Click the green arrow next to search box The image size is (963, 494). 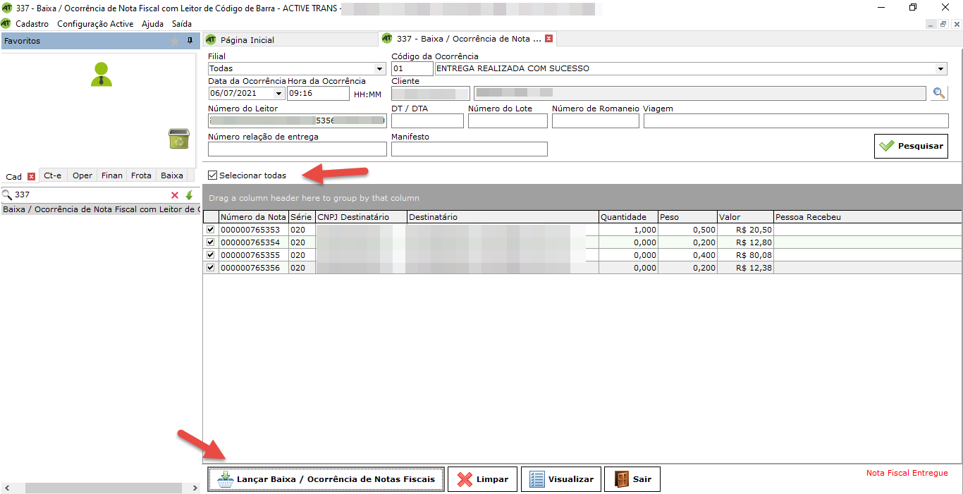[x=189, y=195]
